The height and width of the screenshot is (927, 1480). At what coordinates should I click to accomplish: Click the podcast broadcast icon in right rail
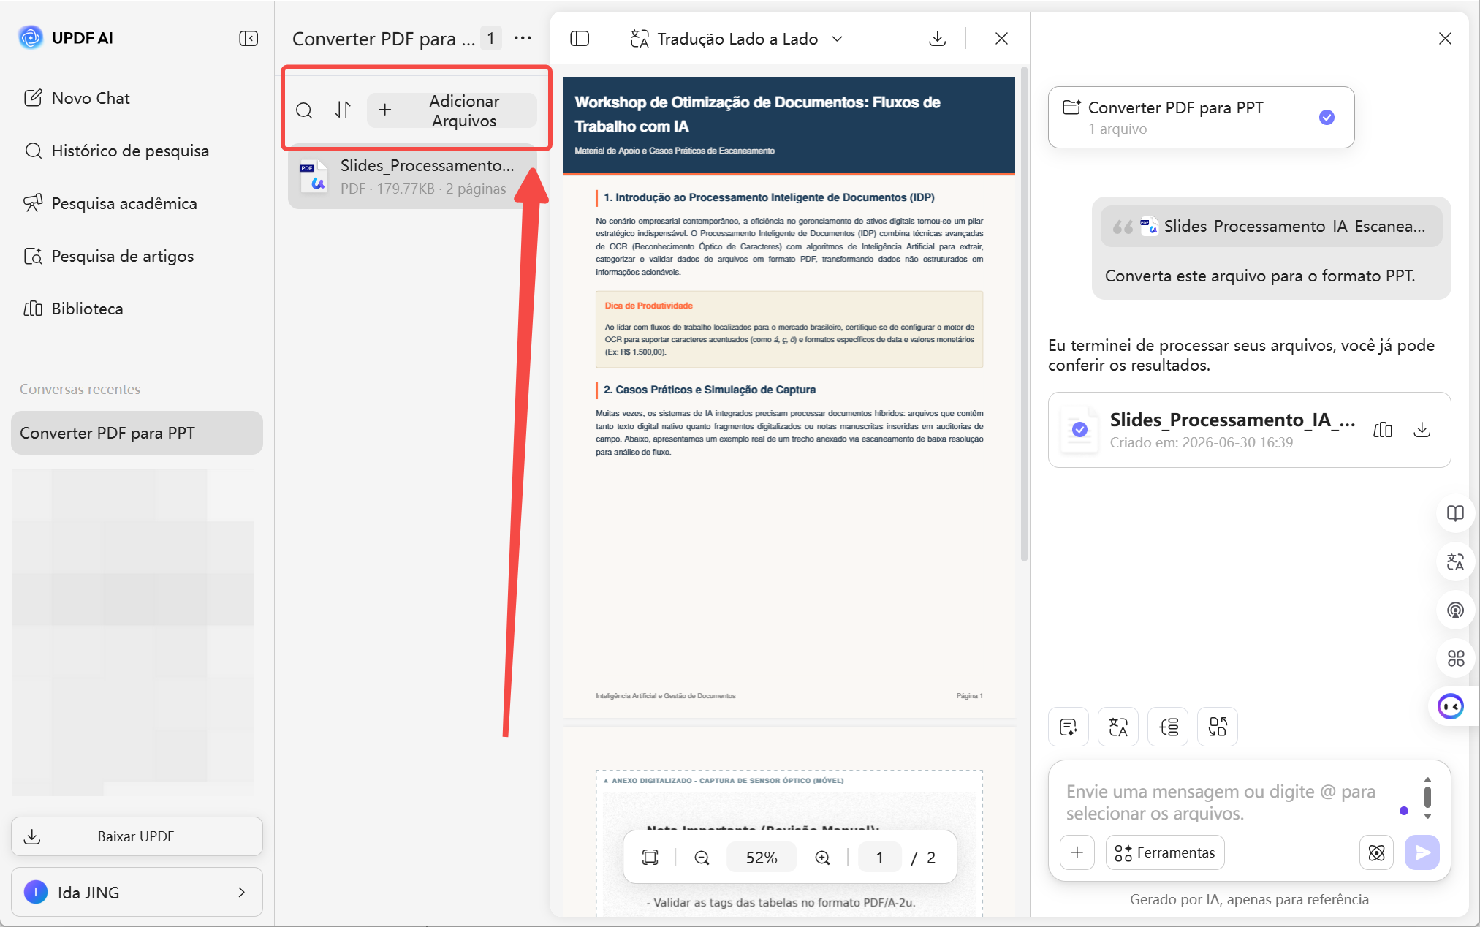[x=1455, y=610]
